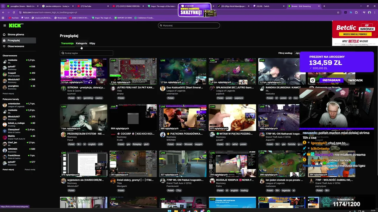Open the Twitch bookmark in bookmarks bar
Image resolution: width=378 pixels, height=212 pixels.
[25, 18]
